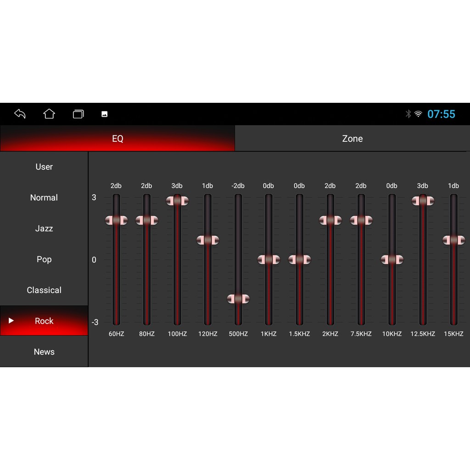470x470 pixels.
Task: Click the 60HZ slider handle
Action: pos(116,220)
